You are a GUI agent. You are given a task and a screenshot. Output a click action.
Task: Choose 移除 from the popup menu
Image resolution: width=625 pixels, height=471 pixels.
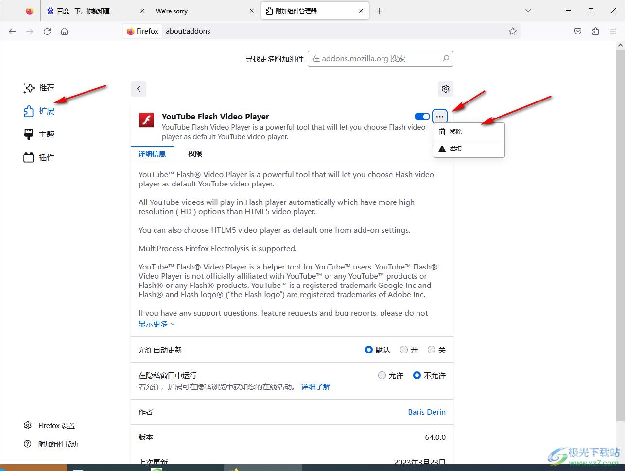[x=469, y=132]
